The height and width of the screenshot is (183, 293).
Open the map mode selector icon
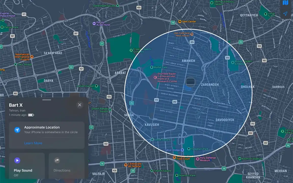pos(285,3)
